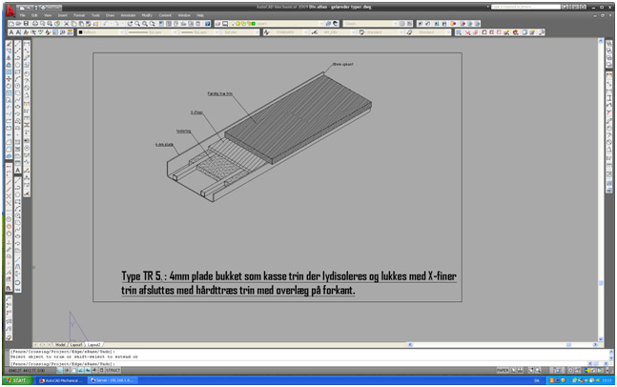Click the Plot printer icon
Viewport: 617px width, 387px height.
[35, 24]
